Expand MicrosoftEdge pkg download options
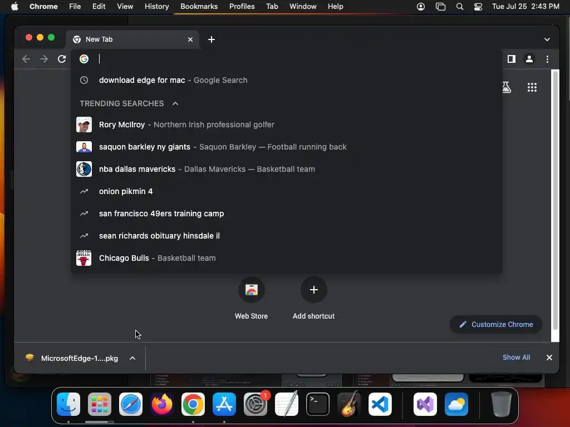Viewport: 570px width, 427px height. click(132, 359)
